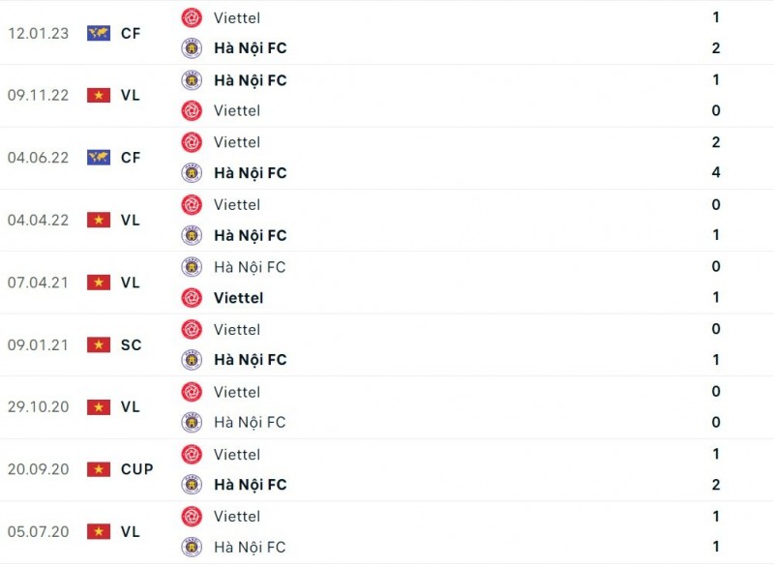Click the Vietnam flag next to the CUP label

coord(99,469)
